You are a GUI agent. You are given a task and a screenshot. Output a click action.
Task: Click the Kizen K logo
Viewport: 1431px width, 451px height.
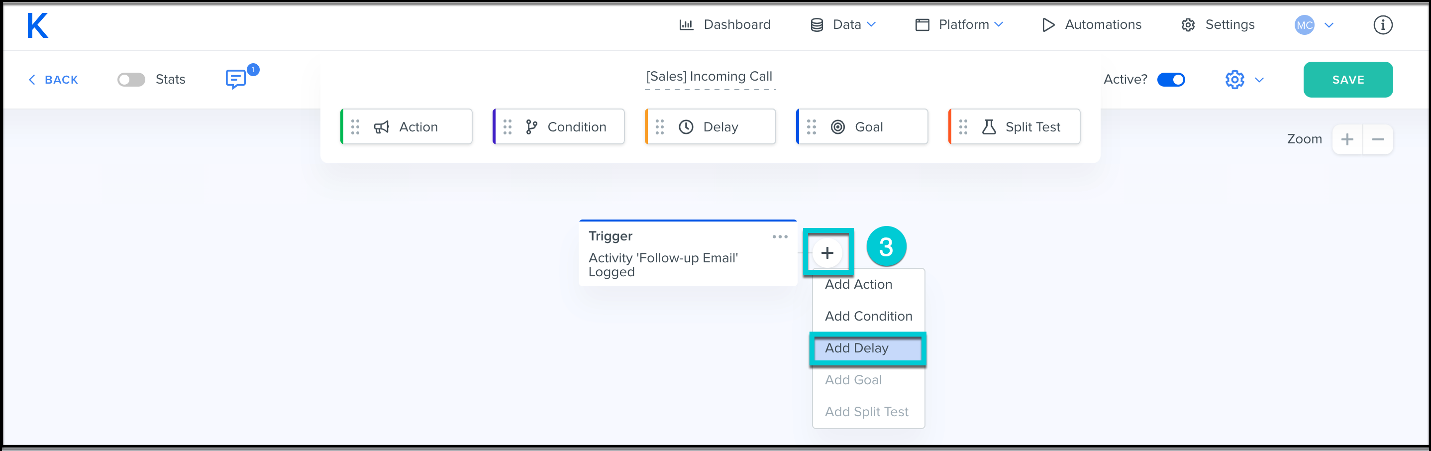coord(37,25)
